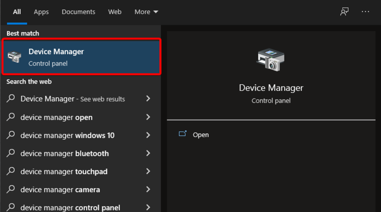Viewport: 381px width, 212px height.
Task: Click the large Device Manager icon in preview pane
Action: 271,59
